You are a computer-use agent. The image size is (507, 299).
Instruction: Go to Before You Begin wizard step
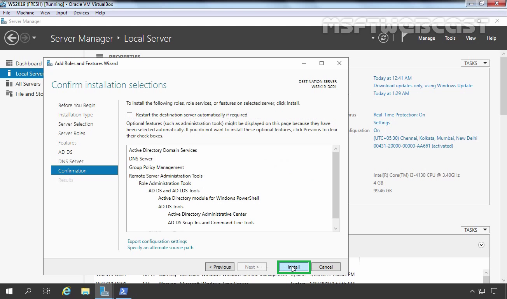77,105
